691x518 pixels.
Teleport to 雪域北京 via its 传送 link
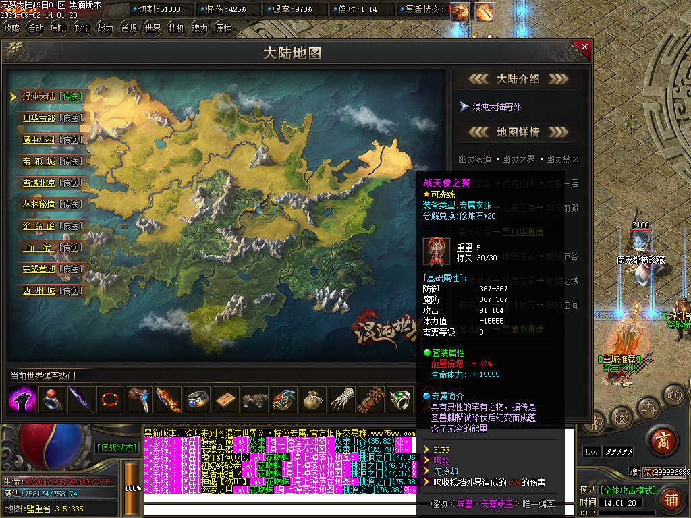(70, 183)
